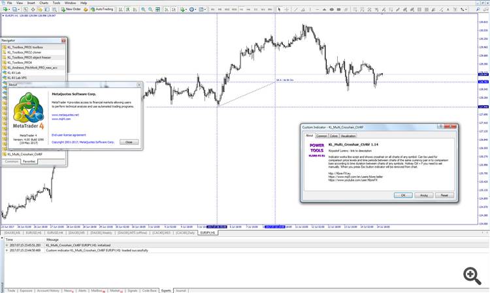Select the trendline drawing tool
This screenshot has width=490, height=293.
click(295, 9)
